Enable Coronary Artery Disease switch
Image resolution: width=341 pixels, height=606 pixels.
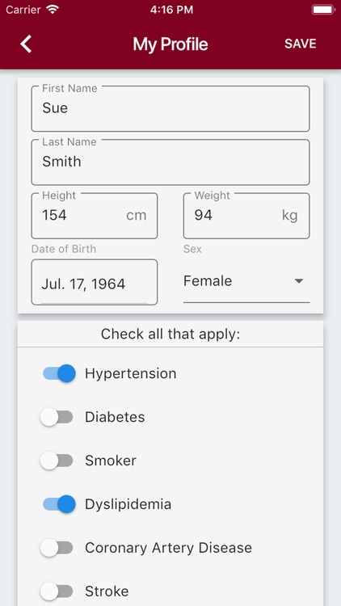tap(57, 548)
